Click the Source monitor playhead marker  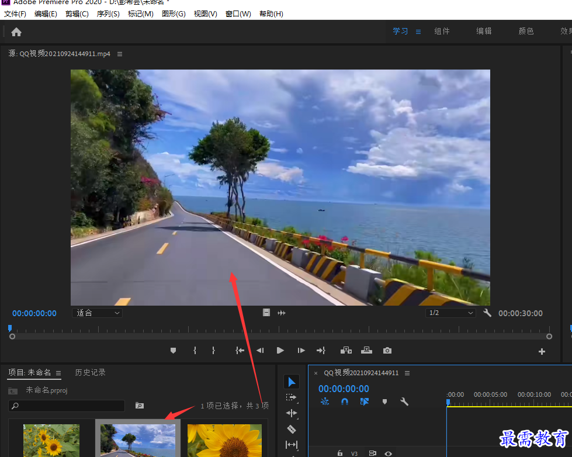point(10,328)
